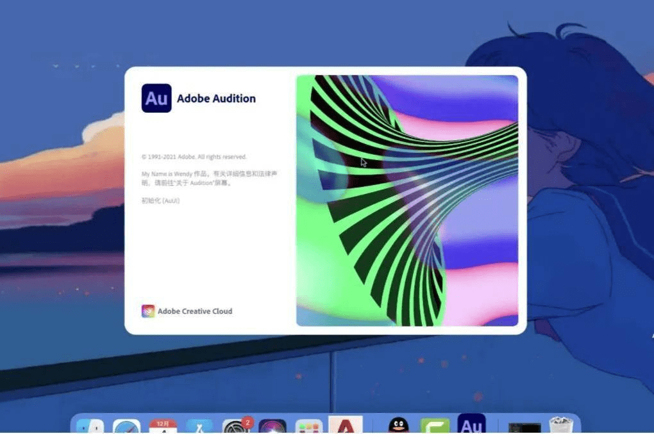Click the Adobe Audition title text
Screen dimensions: 654x434
[x=216, y=99]
